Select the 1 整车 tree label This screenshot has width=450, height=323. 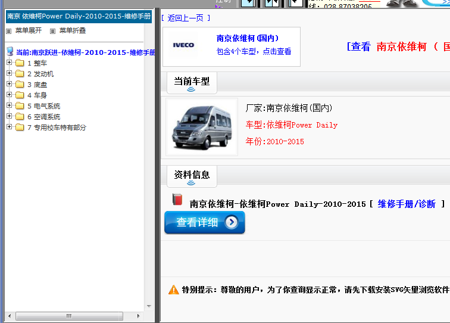37,63
